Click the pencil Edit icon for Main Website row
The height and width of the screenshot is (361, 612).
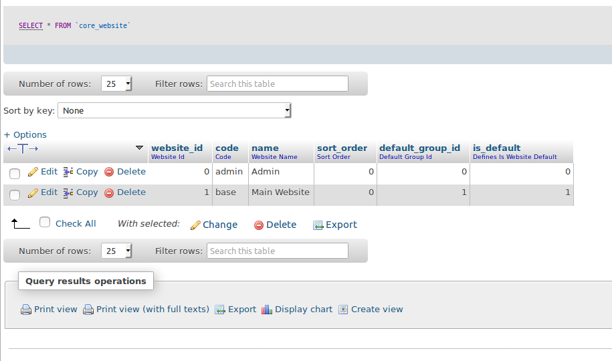pyautogui.click(x=33, y=193)
